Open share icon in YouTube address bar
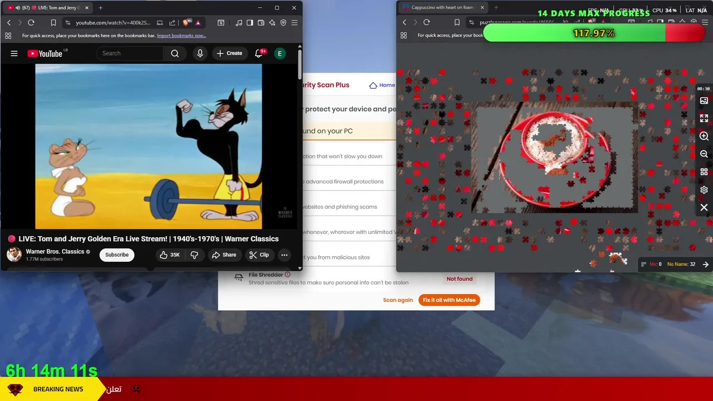The height and width of the screenshot is (401, 713). (x=172, y=23)
